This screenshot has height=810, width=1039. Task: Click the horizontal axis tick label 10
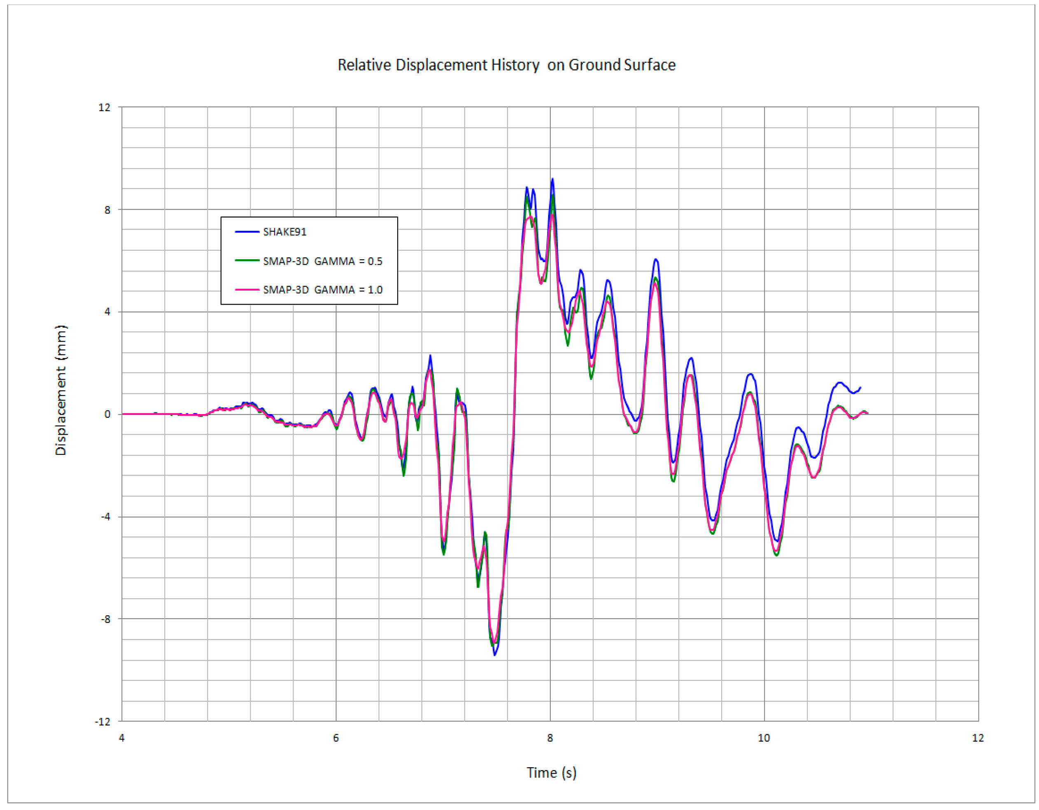point(764,738)
